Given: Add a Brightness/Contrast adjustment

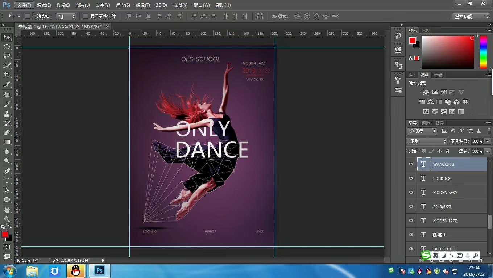Looking at the screenshot, I should click(x=426, y=92).
